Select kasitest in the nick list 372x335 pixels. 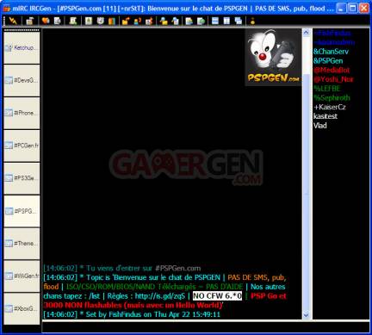(x=325, y=116)
